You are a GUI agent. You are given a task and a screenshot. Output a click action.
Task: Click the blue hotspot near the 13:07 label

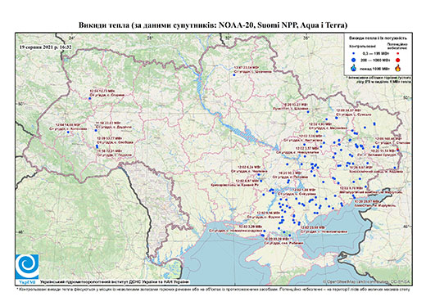coord(234,75)
